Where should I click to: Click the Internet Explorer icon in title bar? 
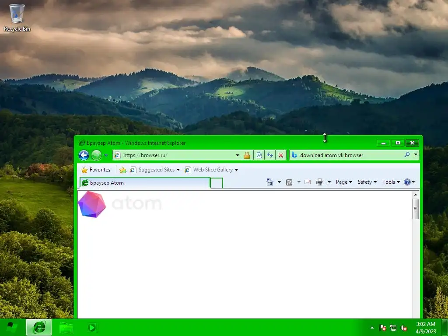coord(82,143)
